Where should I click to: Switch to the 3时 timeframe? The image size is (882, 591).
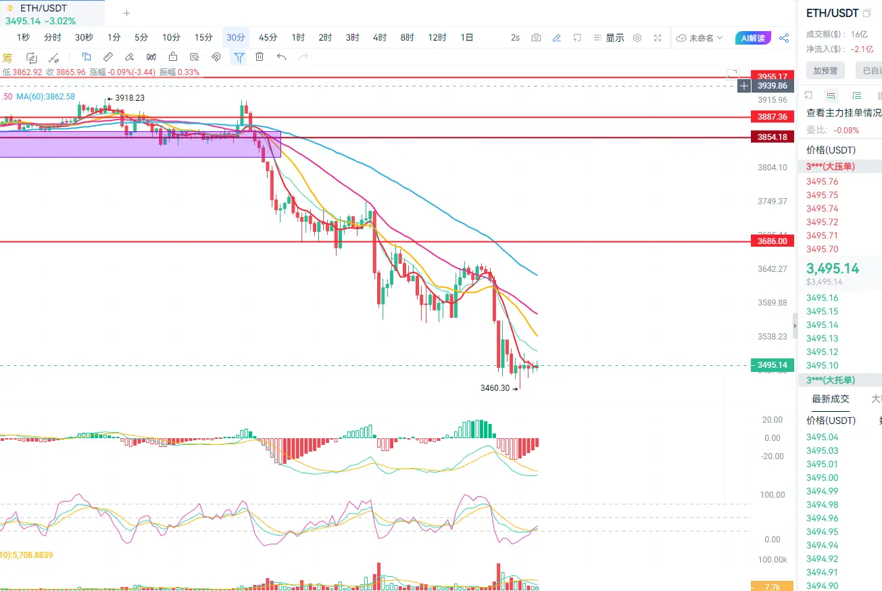353,38
